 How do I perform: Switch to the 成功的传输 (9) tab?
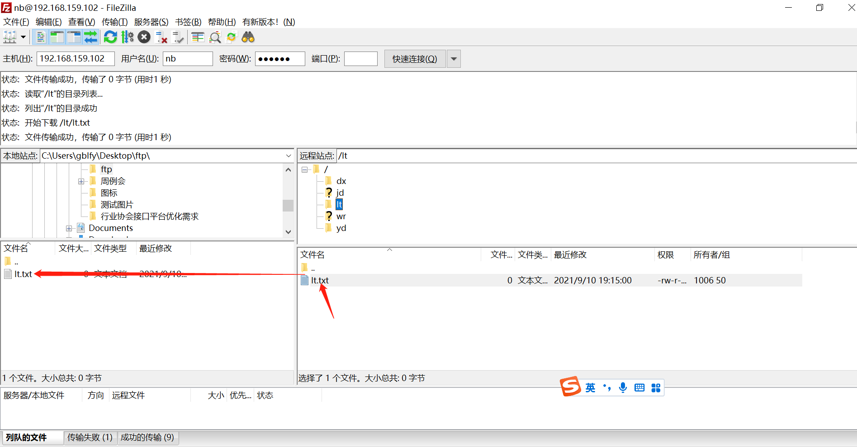tap(147, 438)
